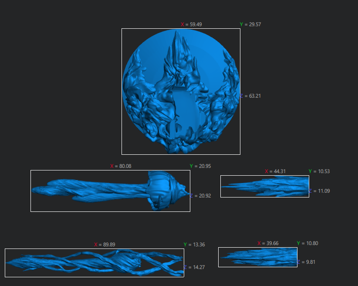Click the Z = 9.81 dimension label
Image resolution: width=358 pixels, height=286 pixels.
pos(307,262)
